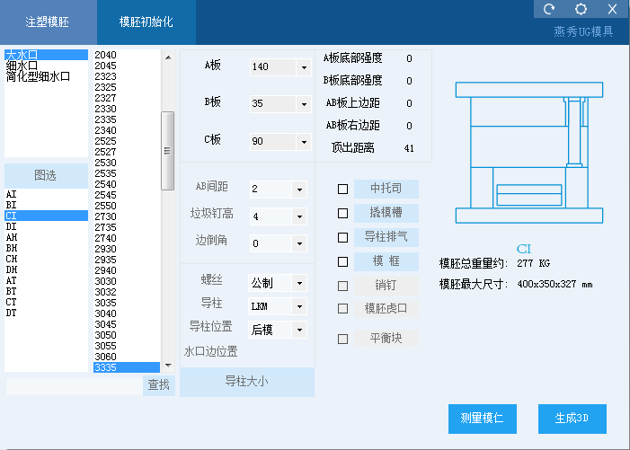630x450 pixels.
Task: Enable the 导柱排气 checkbox
Action: 342,238
